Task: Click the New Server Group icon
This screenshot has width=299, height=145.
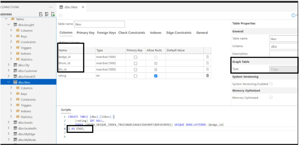Action: (47, 14)
